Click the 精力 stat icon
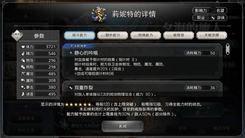 (23, 54)
